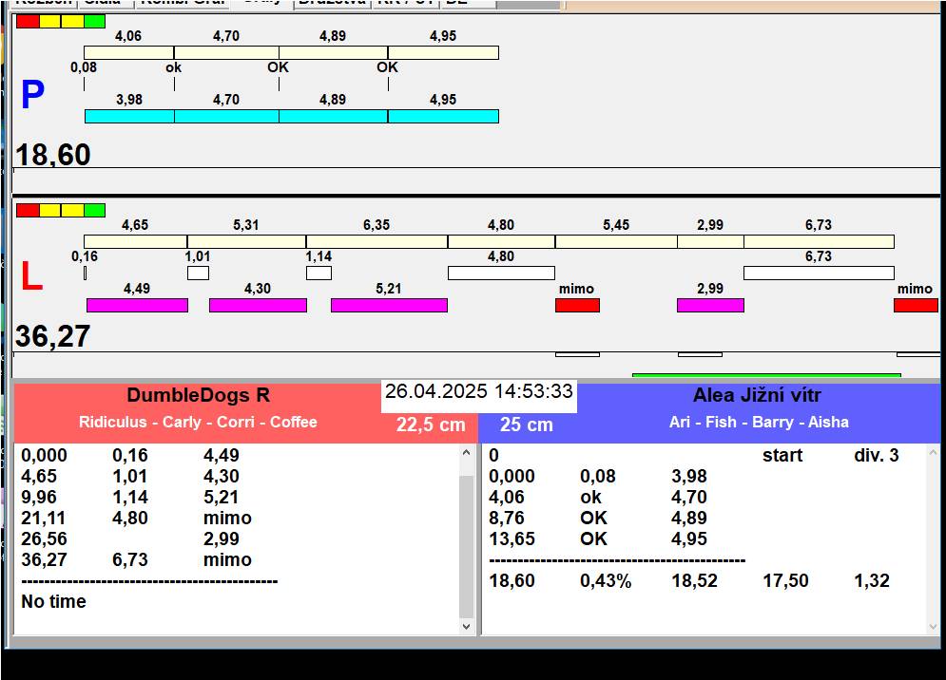Select the first red 'mimo' bar in lane L

pos(577,305)
